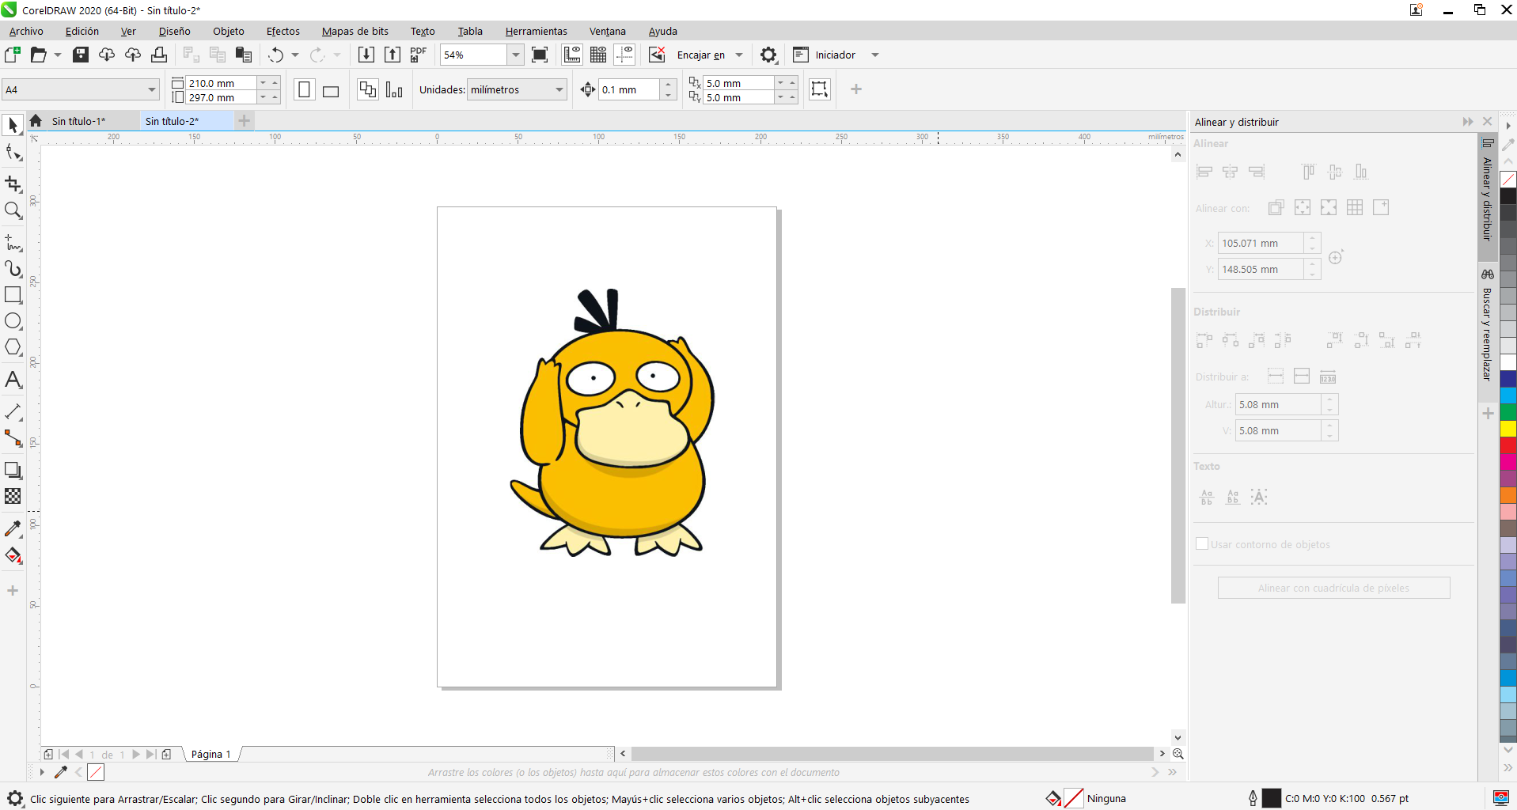Open the zoom level dropdown showing 54%

pos(515,55)
